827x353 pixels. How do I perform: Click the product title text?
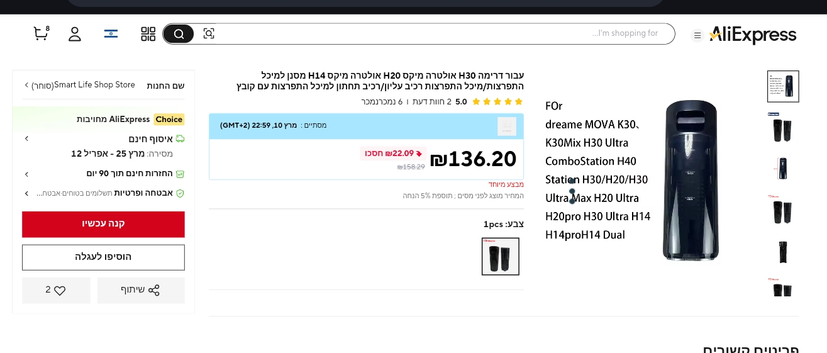point(380,81)
